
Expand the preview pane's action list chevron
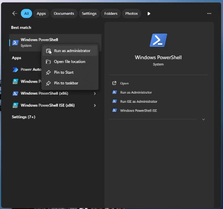204,120
